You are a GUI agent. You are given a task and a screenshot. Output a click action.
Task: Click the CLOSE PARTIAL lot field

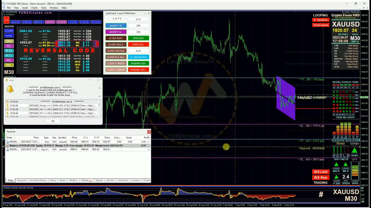tap(138, 51)
